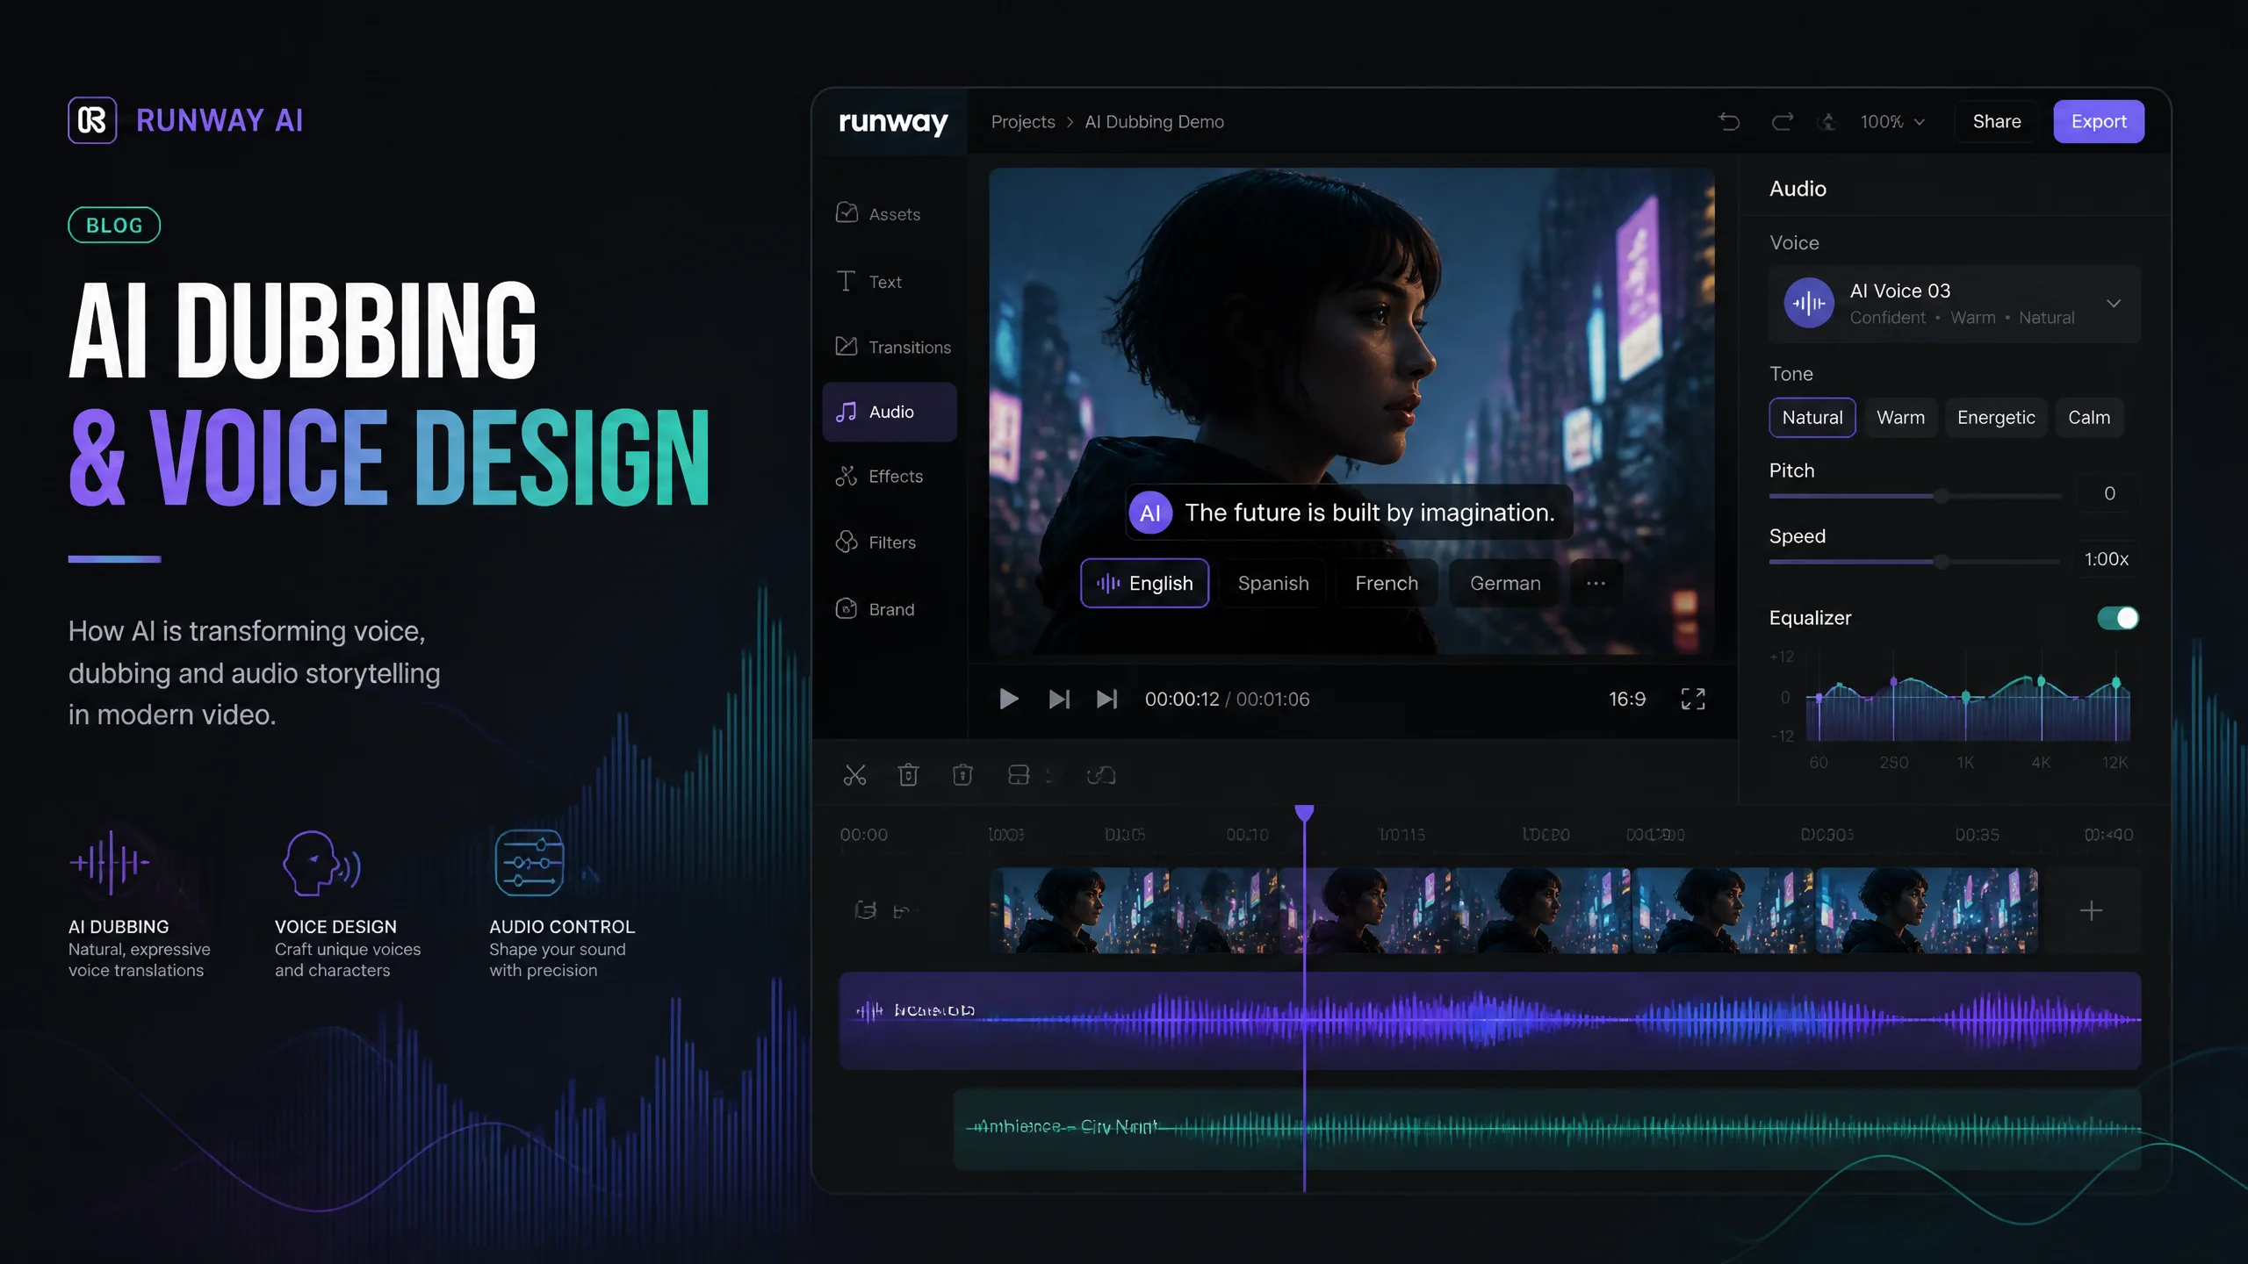This screenshot has width=2248, height=1264.
Task: Select English dubbing language
Action: click(x=1144, y=583)
